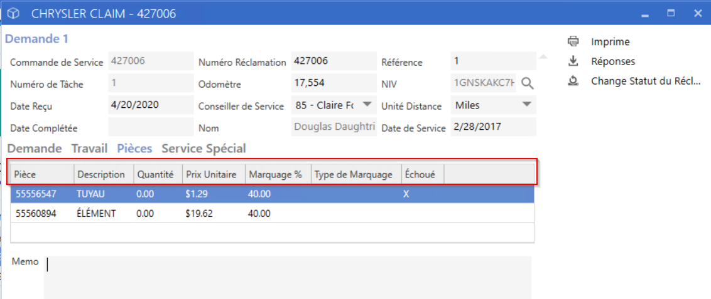Click TUYAU description cell
Image resolution: width=711 pixels, height=299 pixels.
click(90, 194)
